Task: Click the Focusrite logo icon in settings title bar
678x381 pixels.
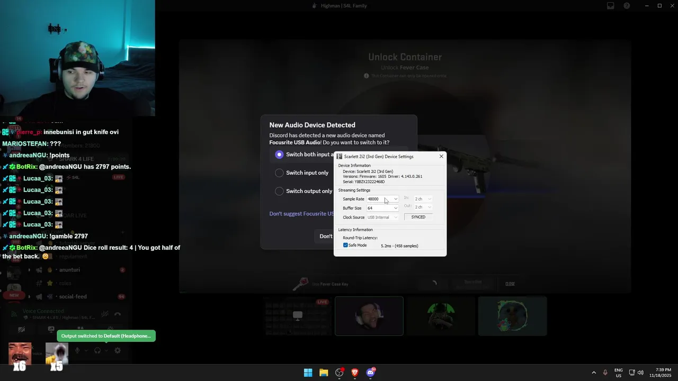Action: pyautogui.click(x=340, y=157)
